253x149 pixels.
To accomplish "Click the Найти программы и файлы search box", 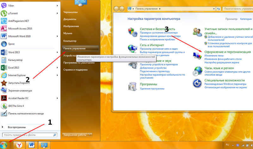I will coord(29,135).
